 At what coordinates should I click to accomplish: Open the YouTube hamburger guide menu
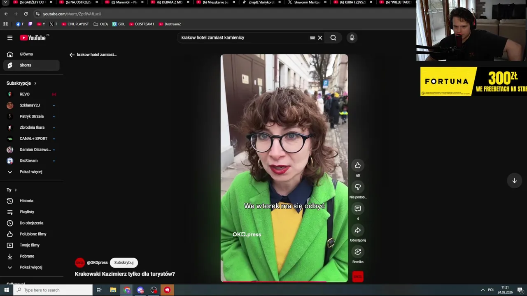tap(10, 38)
